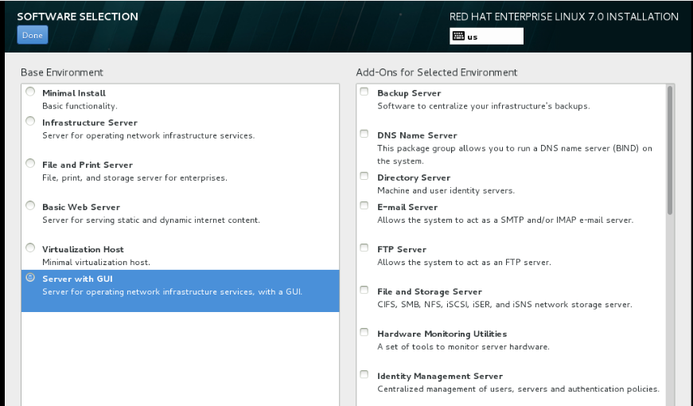Click 'SOFTWARE SELECTION' title text
The width and height of the screenshot is (693, 406).
tap(77, 17)
